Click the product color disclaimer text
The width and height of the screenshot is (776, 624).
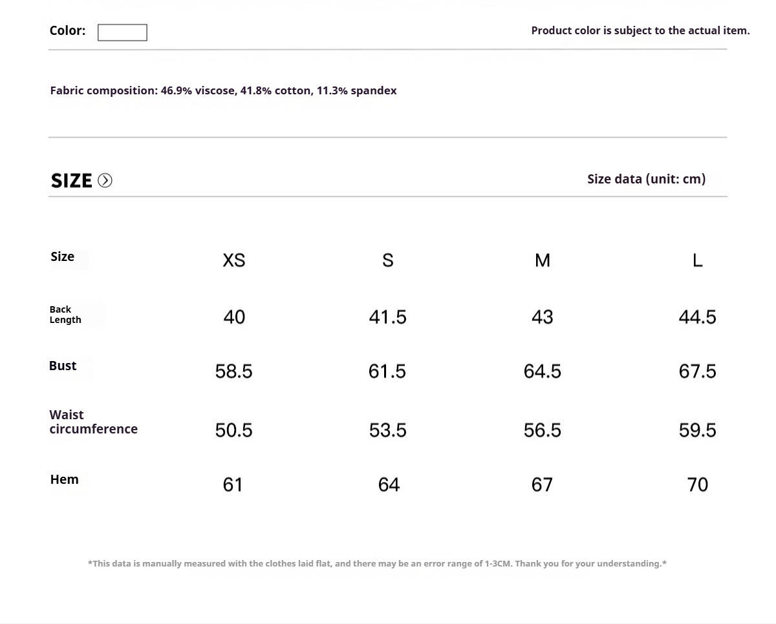640,30
